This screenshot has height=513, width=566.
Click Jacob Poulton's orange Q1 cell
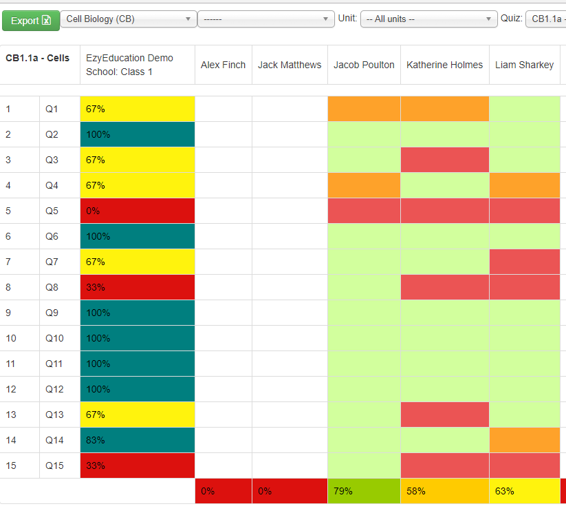(364, 109)
